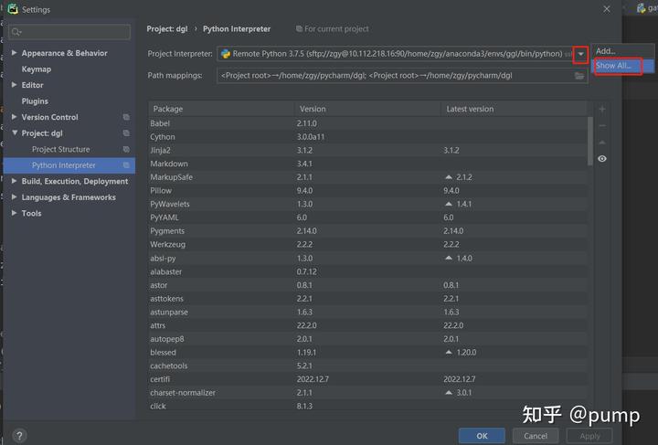Open the Plugins settings page
Screen dimensions: 658x445
(35, 101)
